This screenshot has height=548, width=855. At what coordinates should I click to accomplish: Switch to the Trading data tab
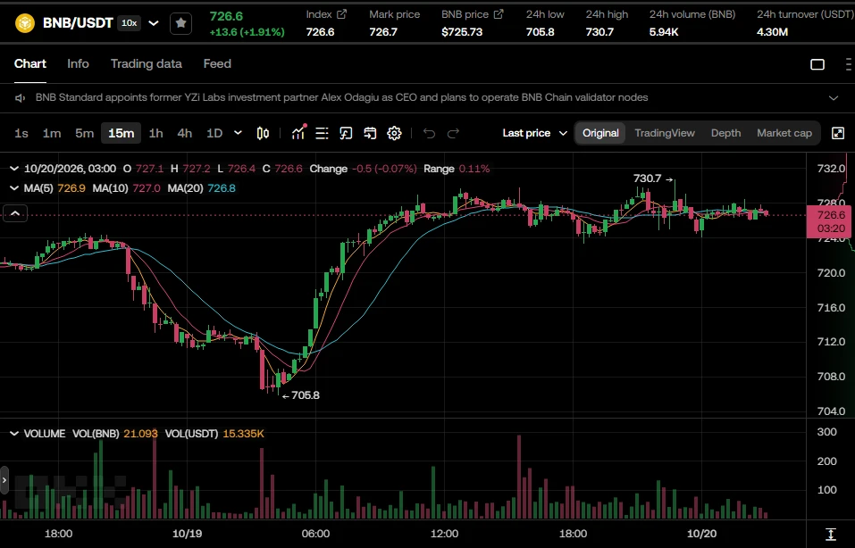pyautogui.click(x=147, y=63)
